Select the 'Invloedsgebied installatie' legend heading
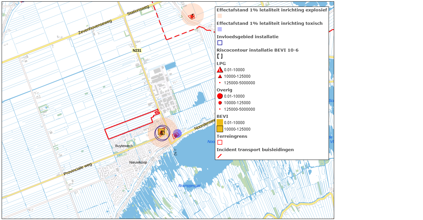This screenshot has width=423, height=220. (248, 37)
